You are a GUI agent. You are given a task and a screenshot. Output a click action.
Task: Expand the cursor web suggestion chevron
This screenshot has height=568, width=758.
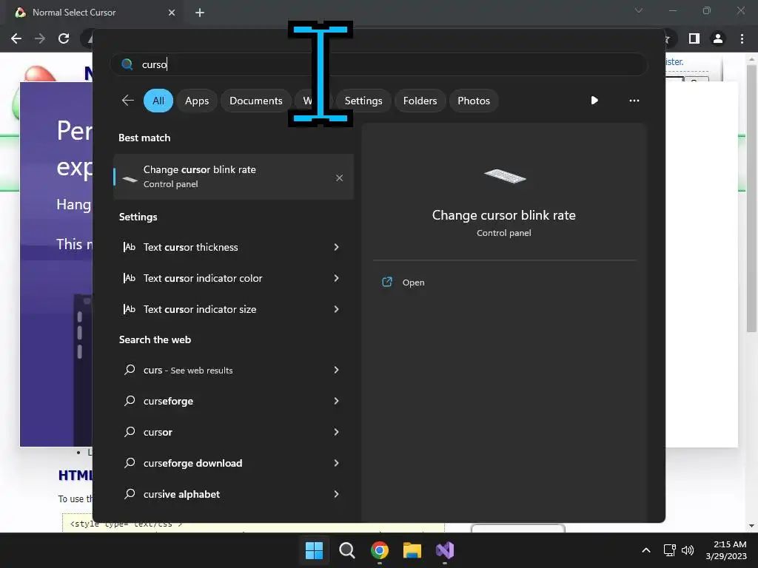point(337,431)
